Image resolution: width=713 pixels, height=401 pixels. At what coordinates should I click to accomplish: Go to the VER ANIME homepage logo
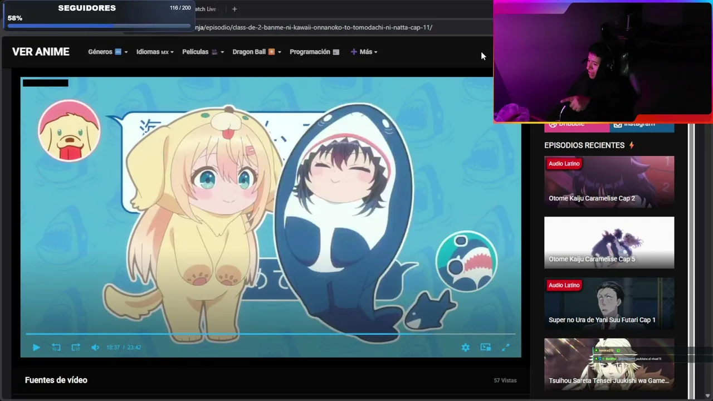coord(41,52)
